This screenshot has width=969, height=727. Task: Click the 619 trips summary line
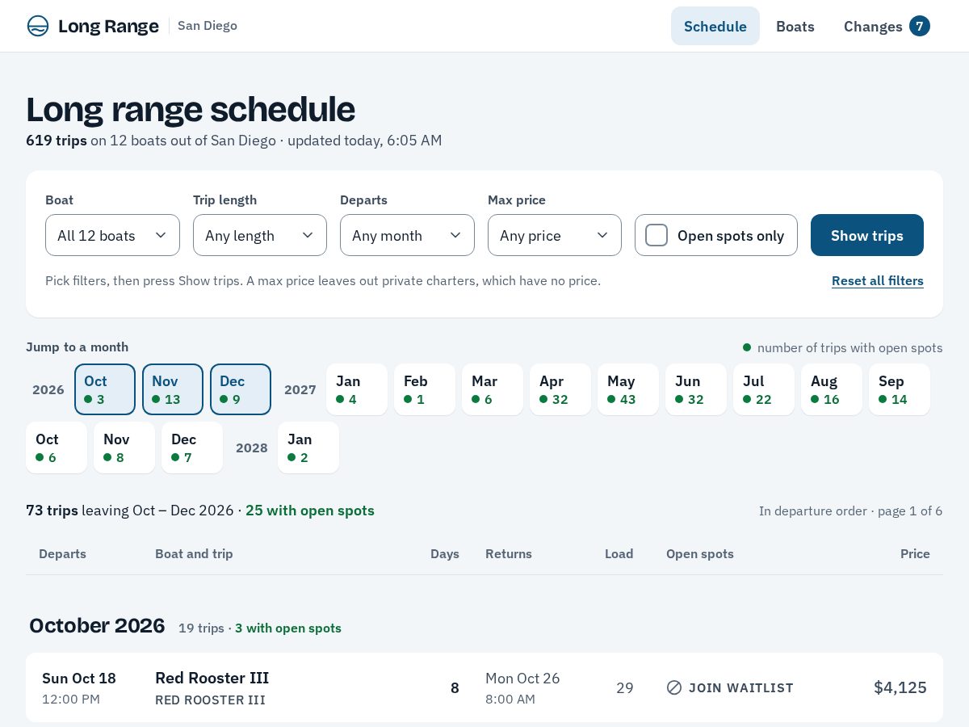pos(234,141)
